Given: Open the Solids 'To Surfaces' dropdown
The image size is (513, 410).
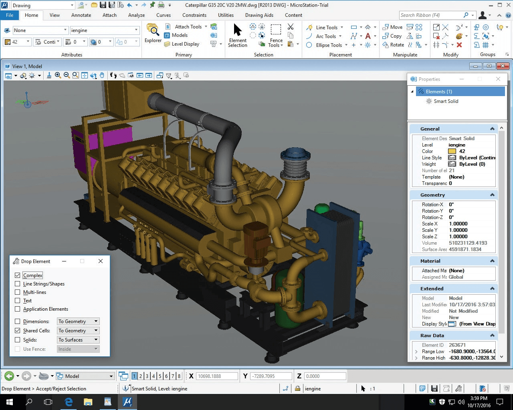Looking at the screenshot, I should [78, 340].
